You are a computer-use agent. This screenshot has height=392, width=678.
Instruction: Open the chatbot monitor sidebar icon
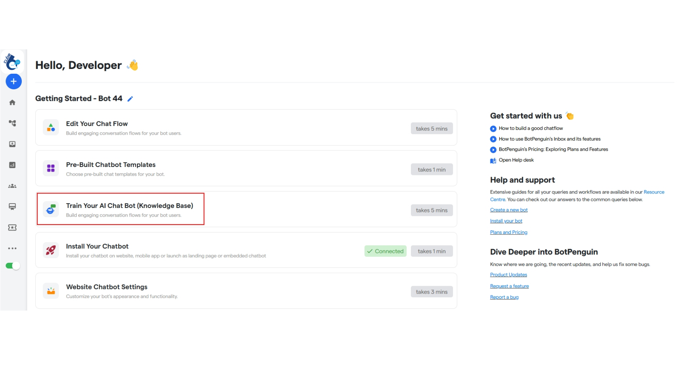(x=12, y=207)
